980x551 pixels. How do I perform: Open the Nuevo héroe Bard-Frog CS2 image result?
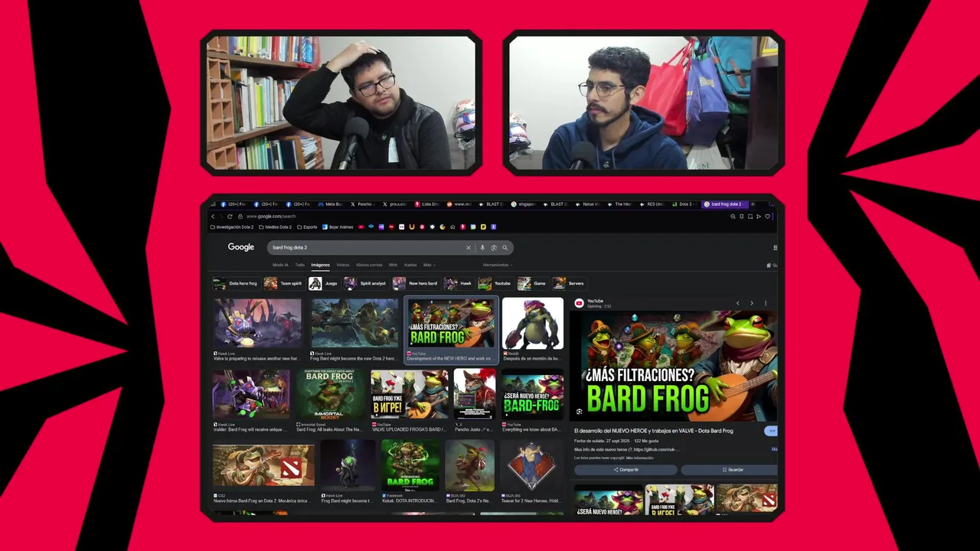pyautogui.click(x=263, y=471)
